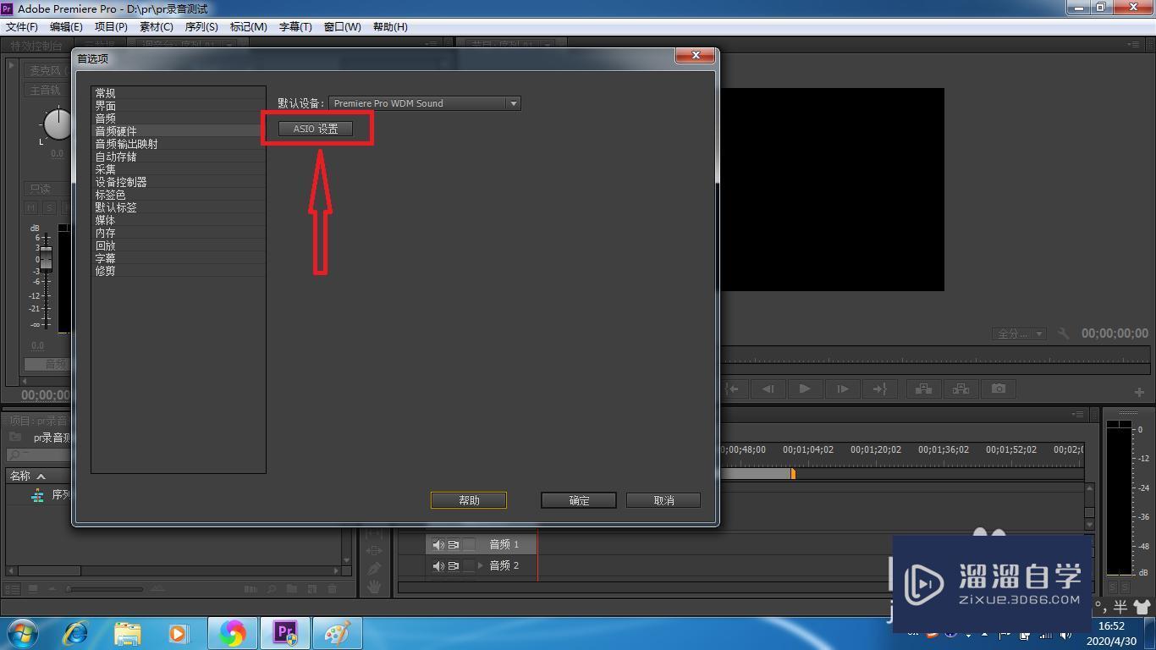
Task: Open the Windows Start menu
Action: coord(21,633)
